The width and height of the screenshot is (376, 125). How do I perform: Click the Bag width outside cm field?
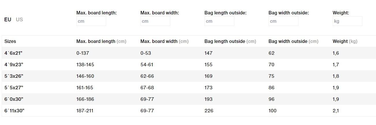[x=283, y=21]
